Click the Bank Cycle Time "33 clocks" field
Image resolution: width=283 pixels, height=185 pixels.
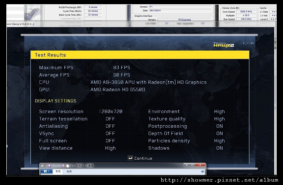93,15
